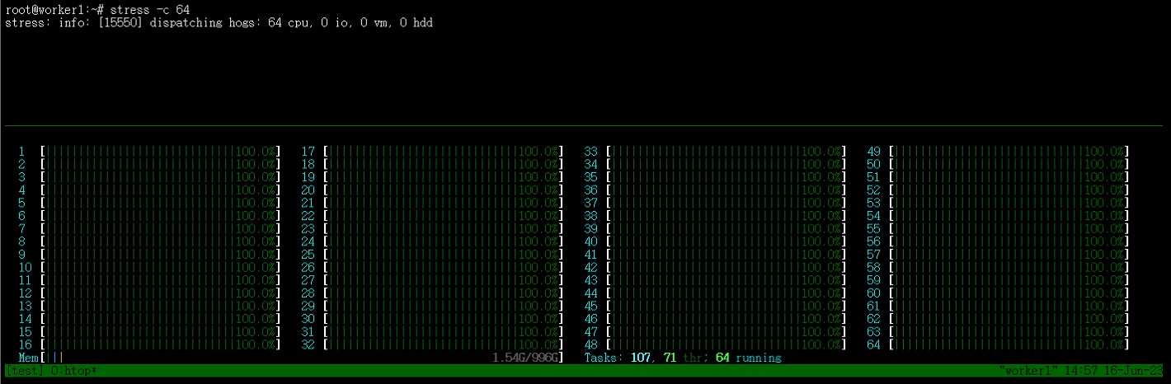
Task: Click the CPU 48 usage meter
Action: click(x=727, y=344)
